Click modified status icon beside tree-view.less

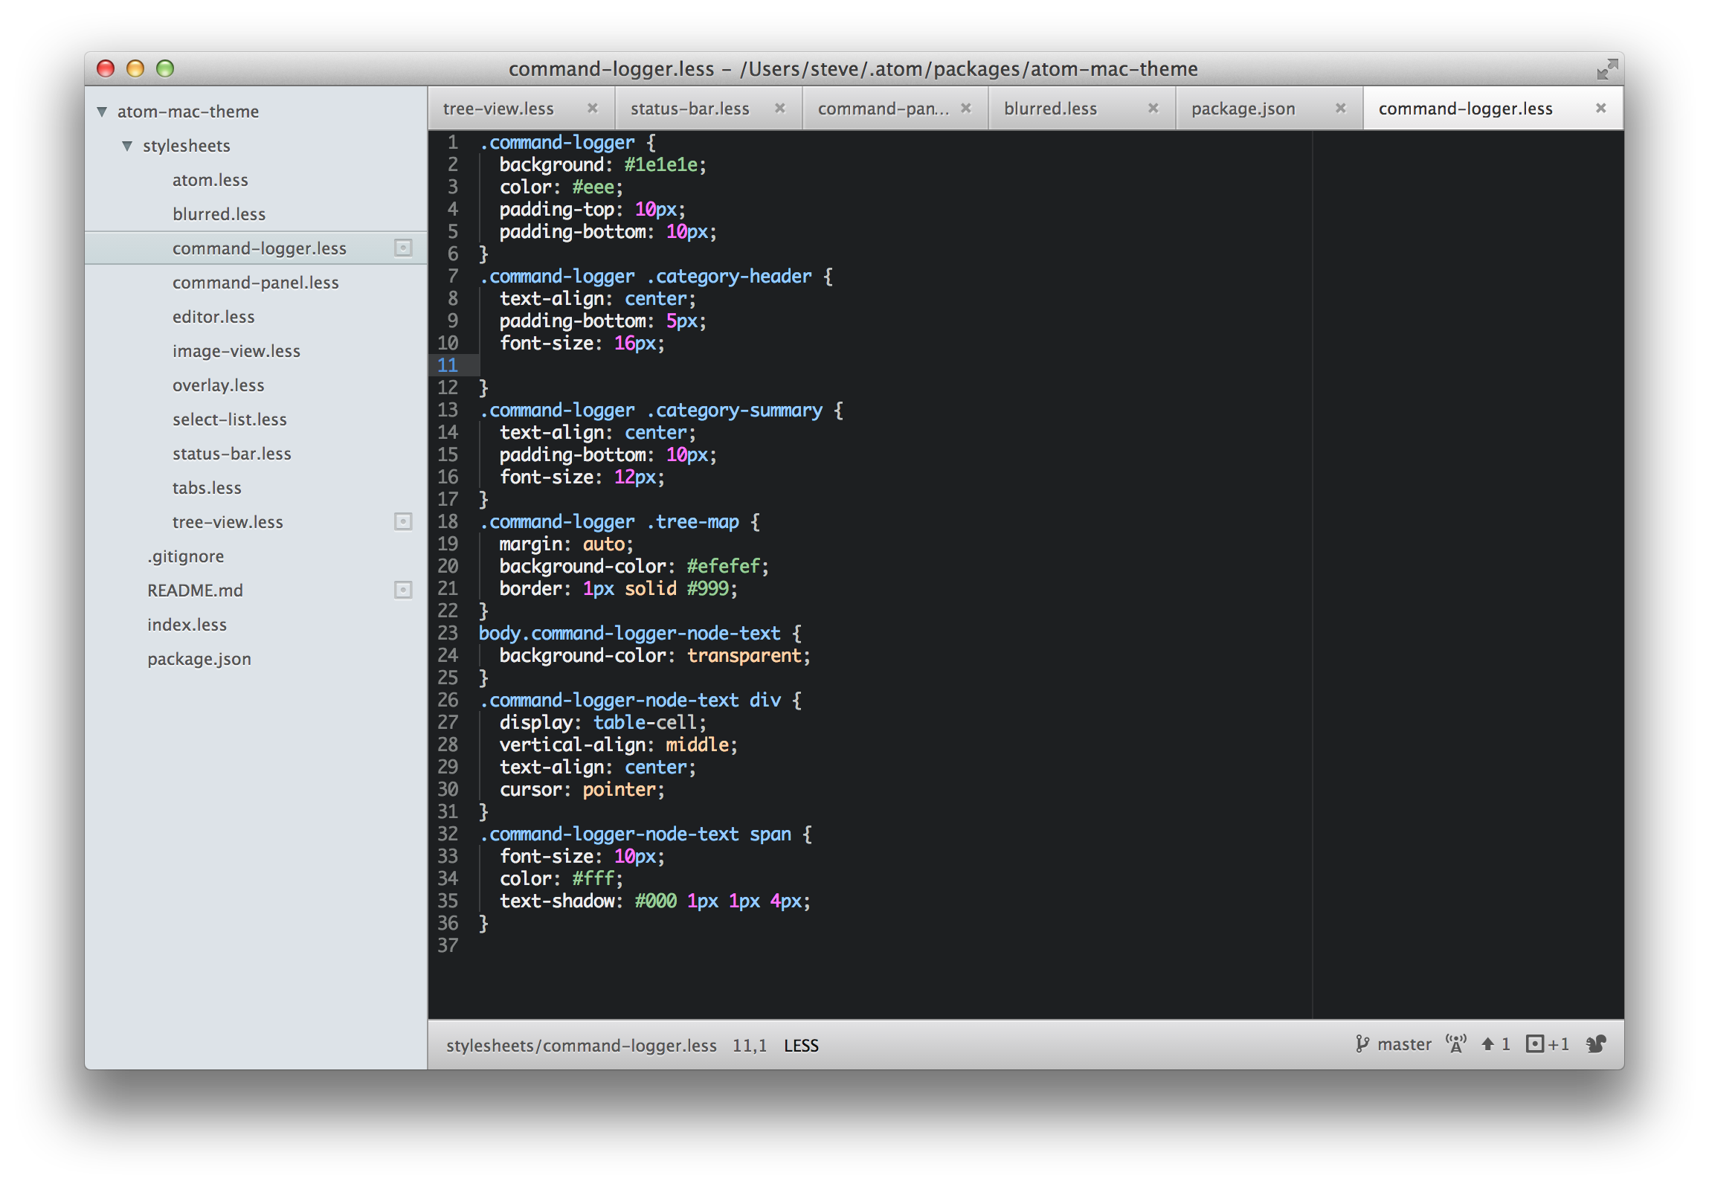(403, 522)
